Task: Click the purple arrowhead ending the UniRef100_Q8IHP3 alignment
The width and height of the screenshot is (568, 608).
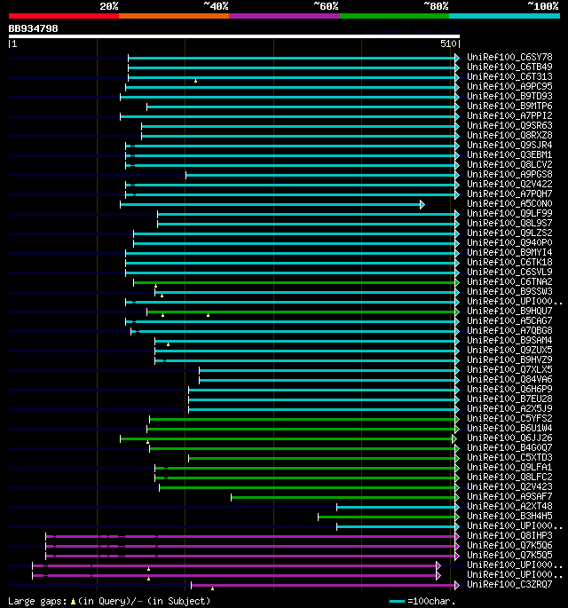Action: [x=457, y=536]
